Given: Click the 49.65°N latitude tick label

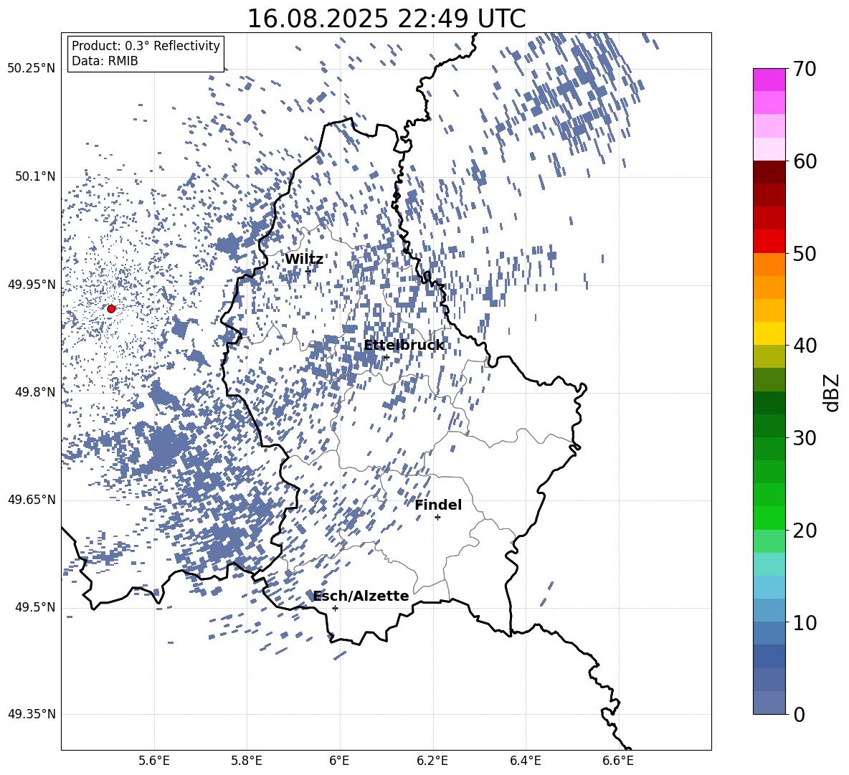Looking at the screenshot, I should coord(32,500).
